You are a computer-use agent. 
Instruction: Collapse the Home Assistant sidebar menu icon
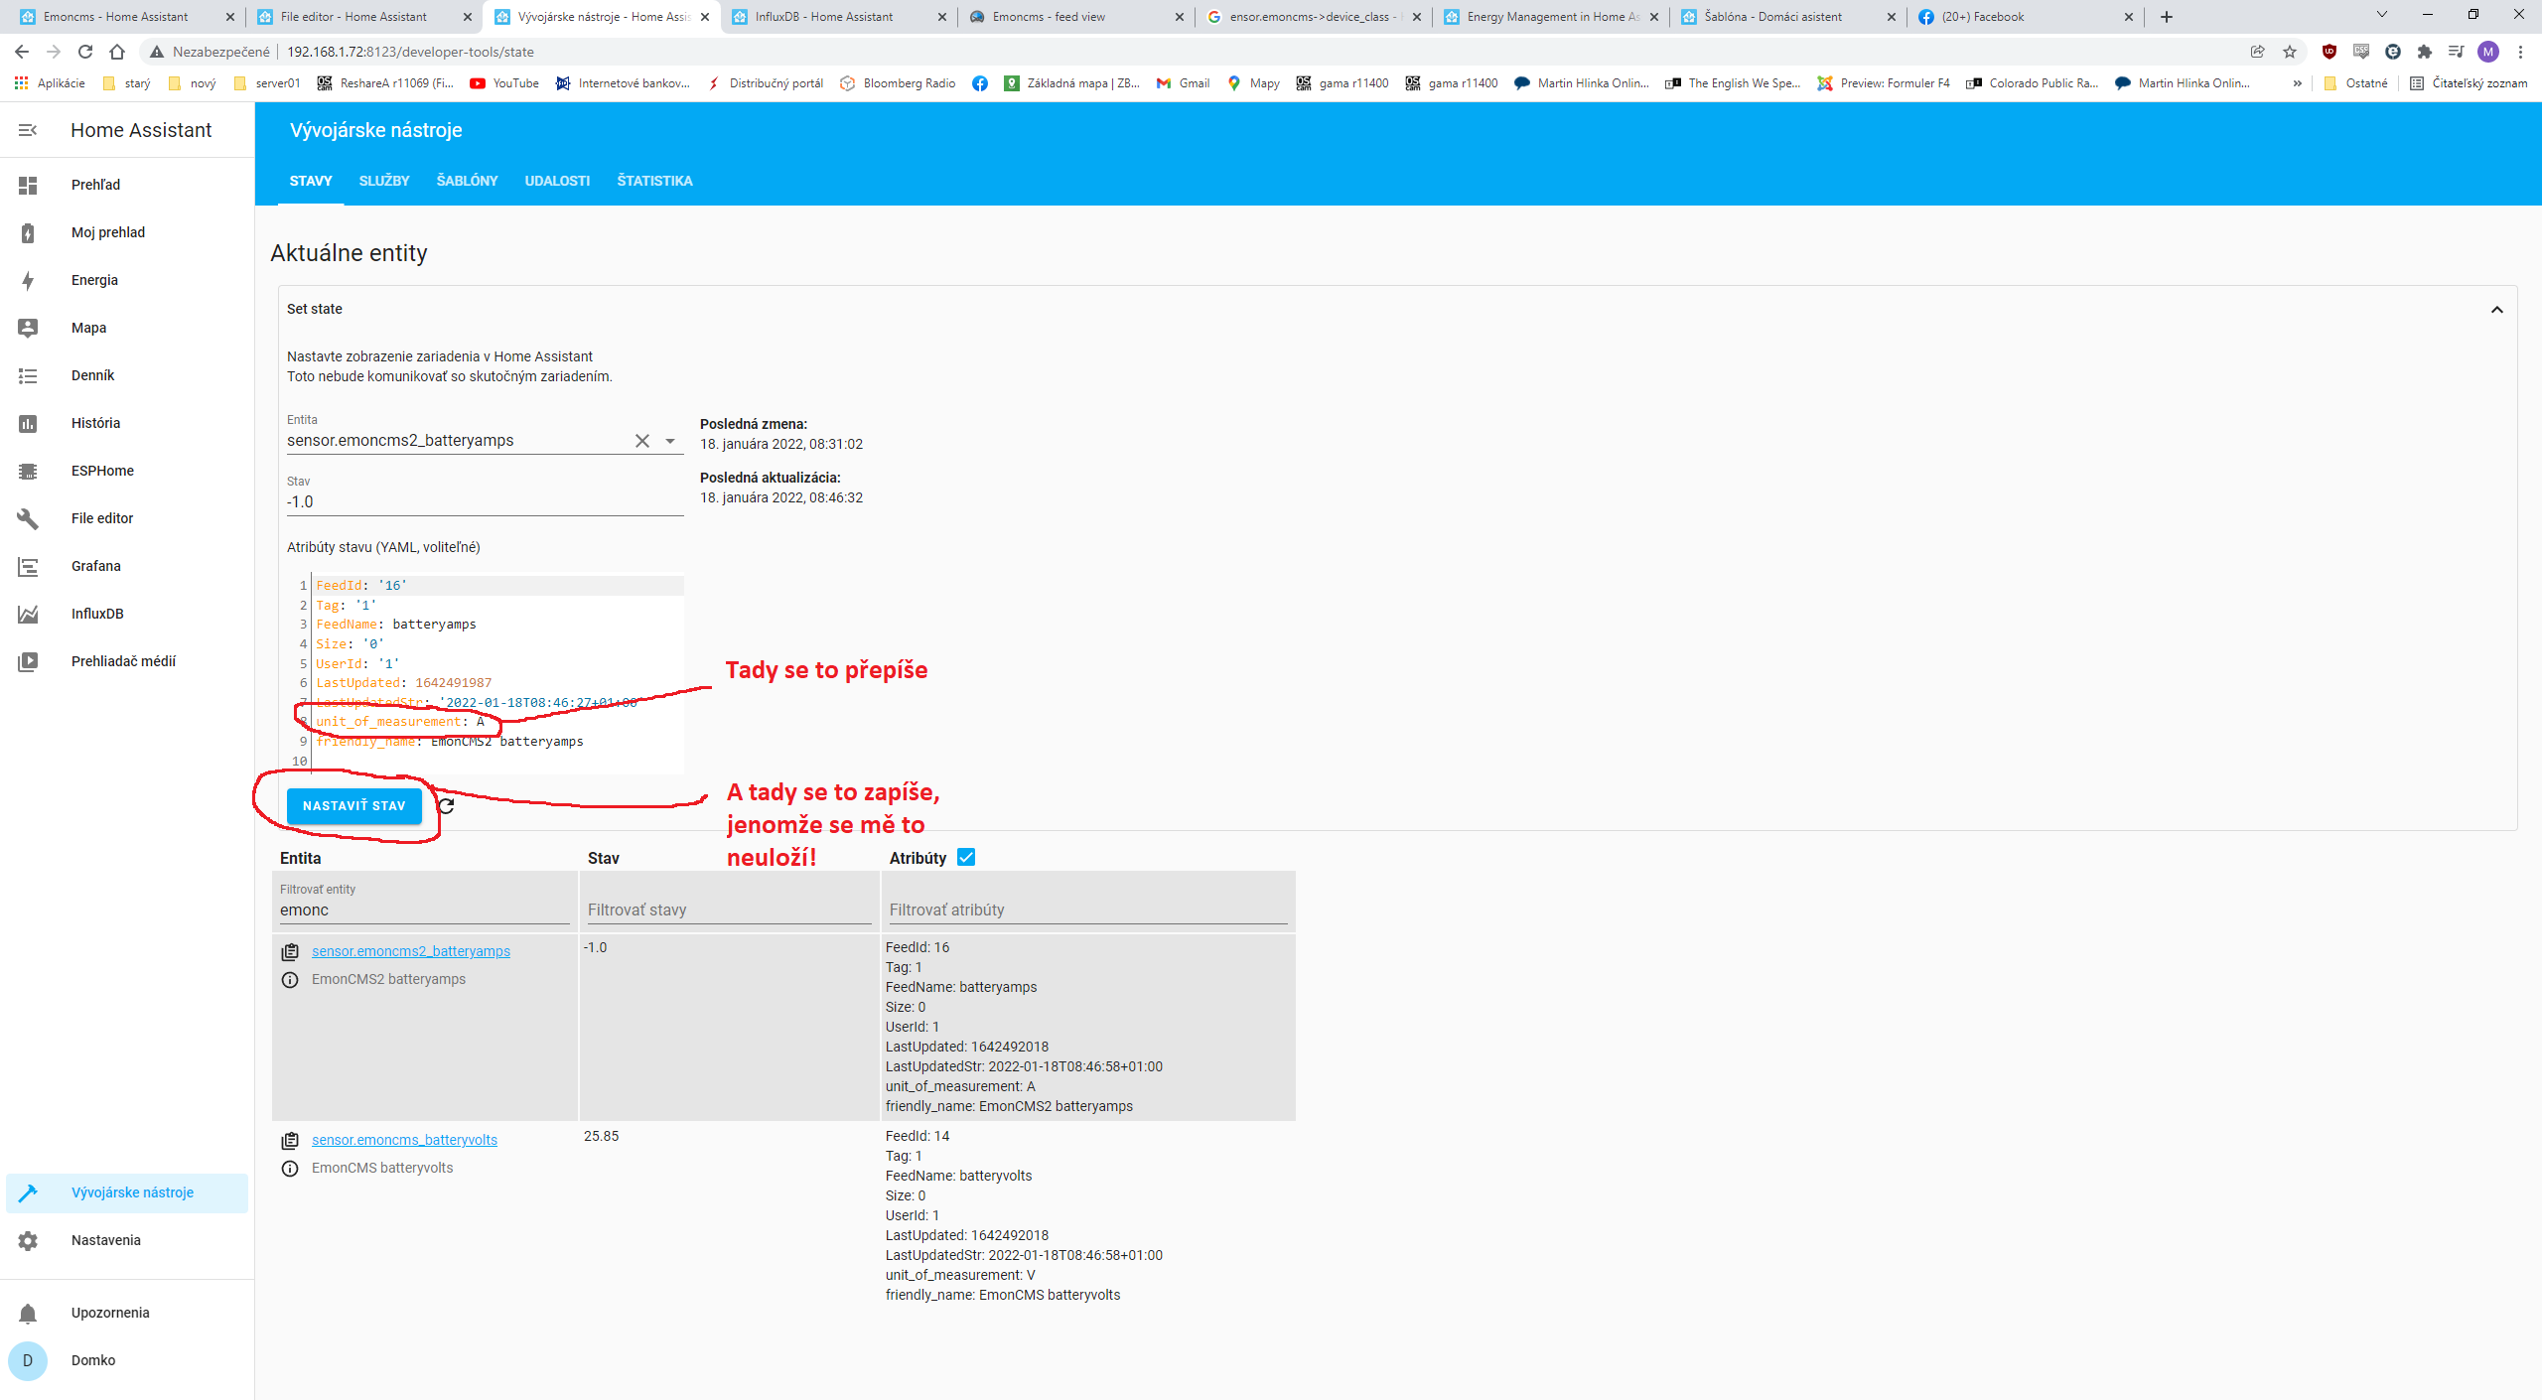click(28, 130)
